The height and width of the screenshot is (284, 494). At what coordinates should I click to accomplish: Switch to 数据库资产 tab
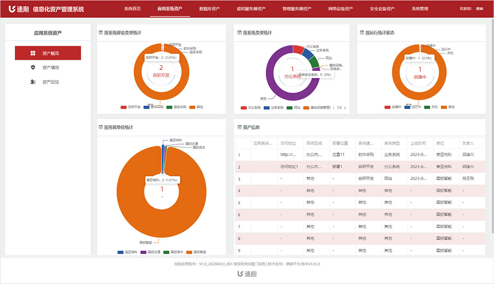click(x=209, y=9)
